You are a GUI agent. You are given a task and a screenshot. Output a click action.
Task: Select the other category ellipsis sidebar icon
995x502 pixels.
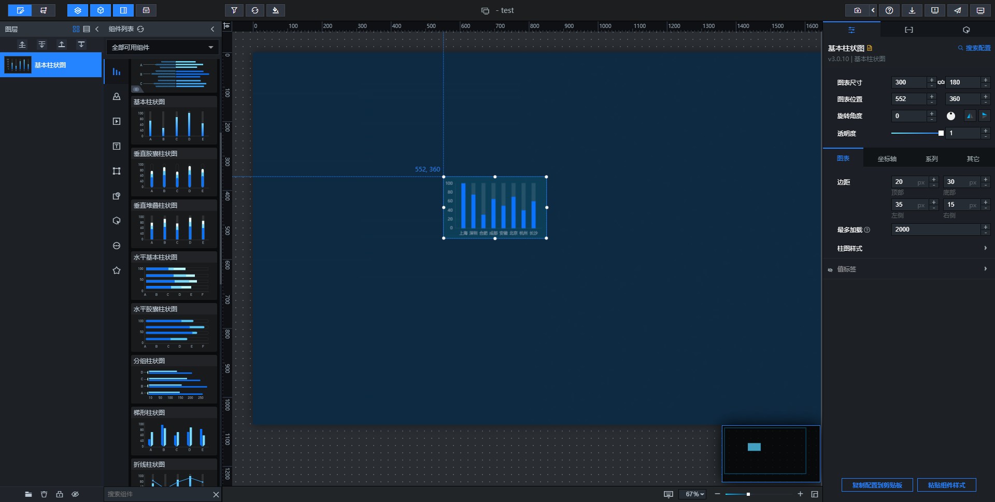(117, 246)
